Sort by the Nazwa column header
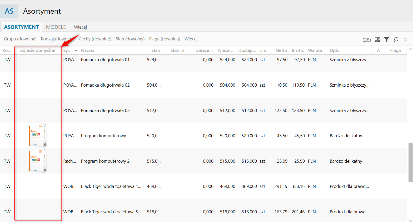 [88, 50]
